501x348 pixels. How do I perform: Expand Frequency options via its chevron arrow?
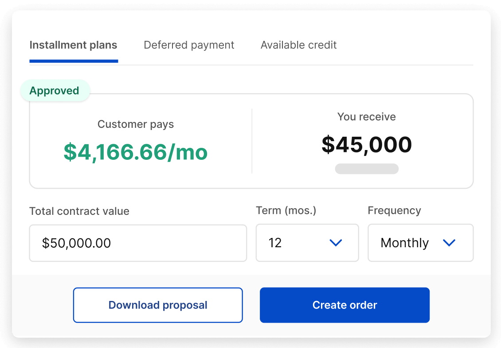449,243
